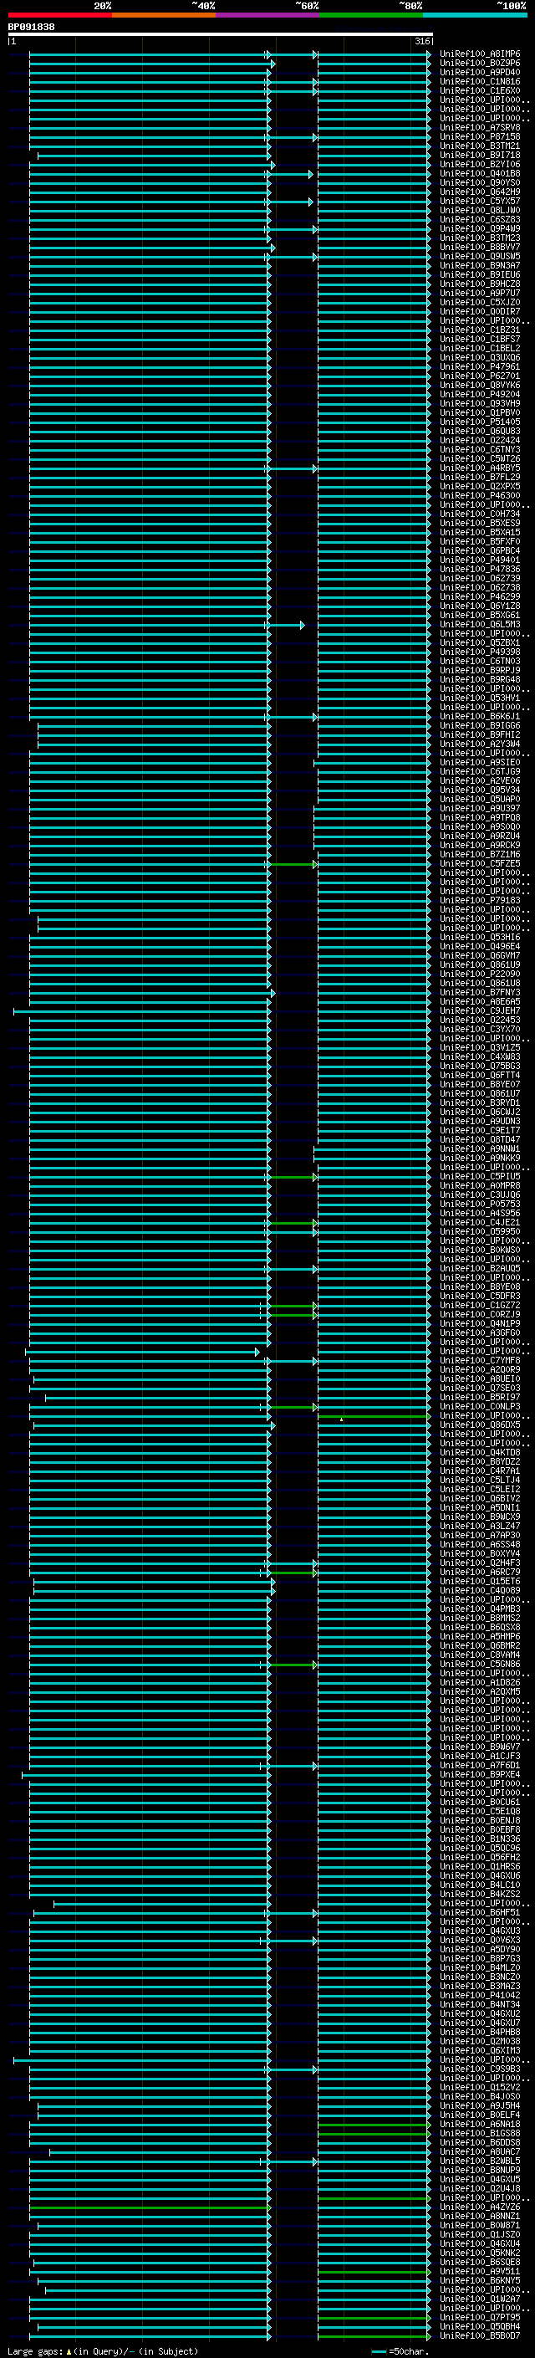Select hit label UniRef100_Q401B8
535x2358 pixels.
(479, 173)
